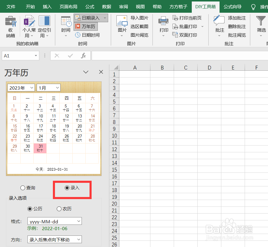Switch to the 公式向导 tab
268x247 pixels.
pyautogui.click(x=233, y=7)
